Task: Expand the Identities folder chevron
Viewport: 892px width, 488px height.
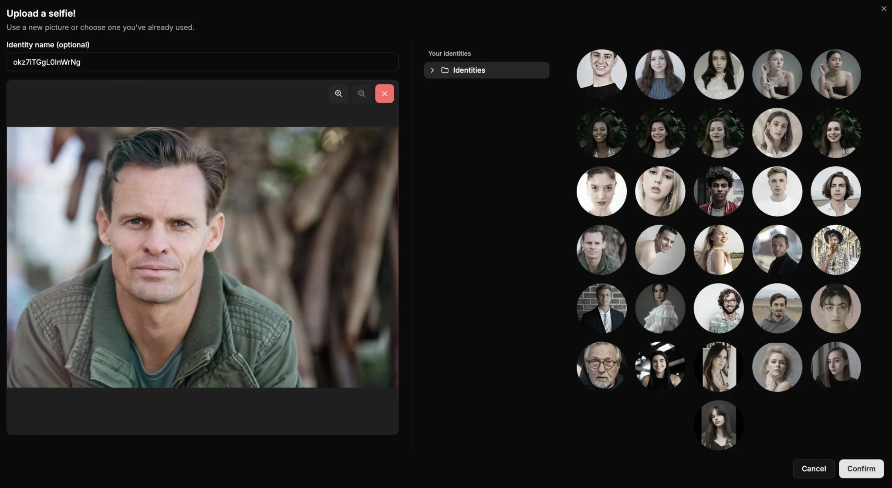Action: pos(432,70)
